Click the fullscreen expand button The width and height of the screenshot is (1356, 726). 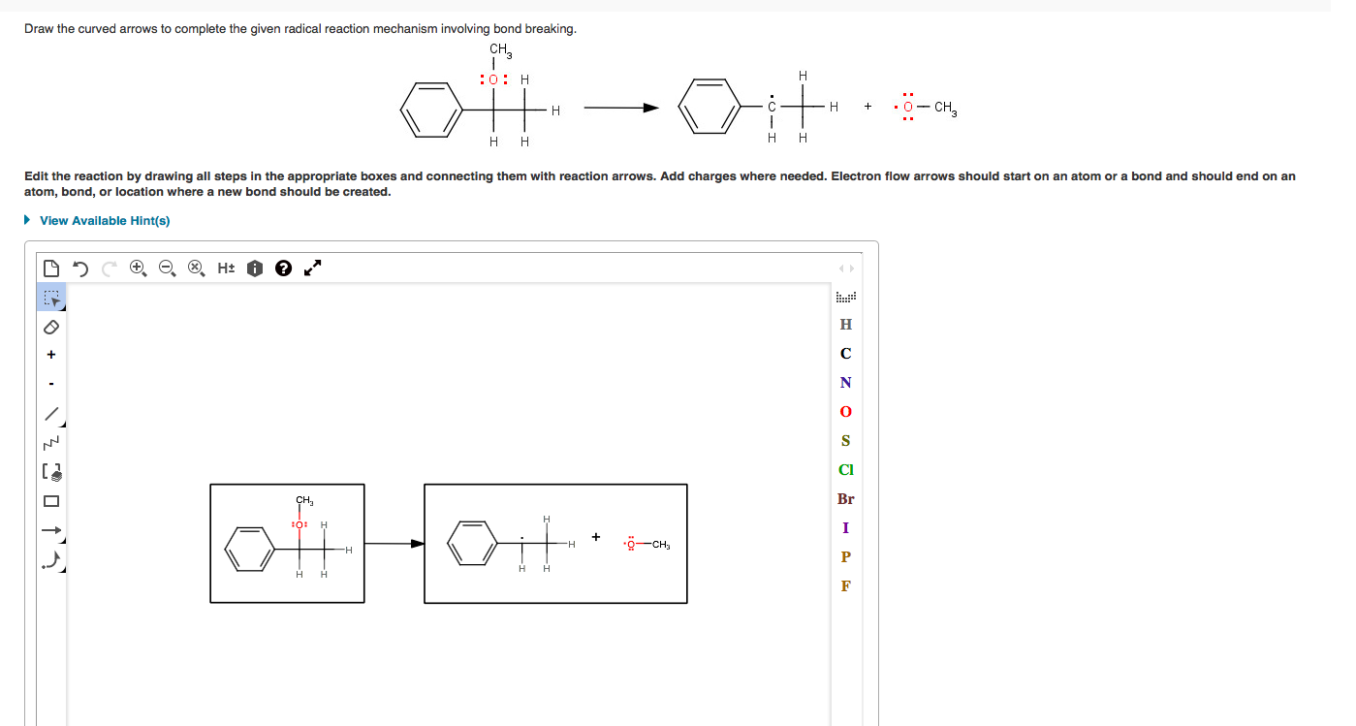click(312, 267)
